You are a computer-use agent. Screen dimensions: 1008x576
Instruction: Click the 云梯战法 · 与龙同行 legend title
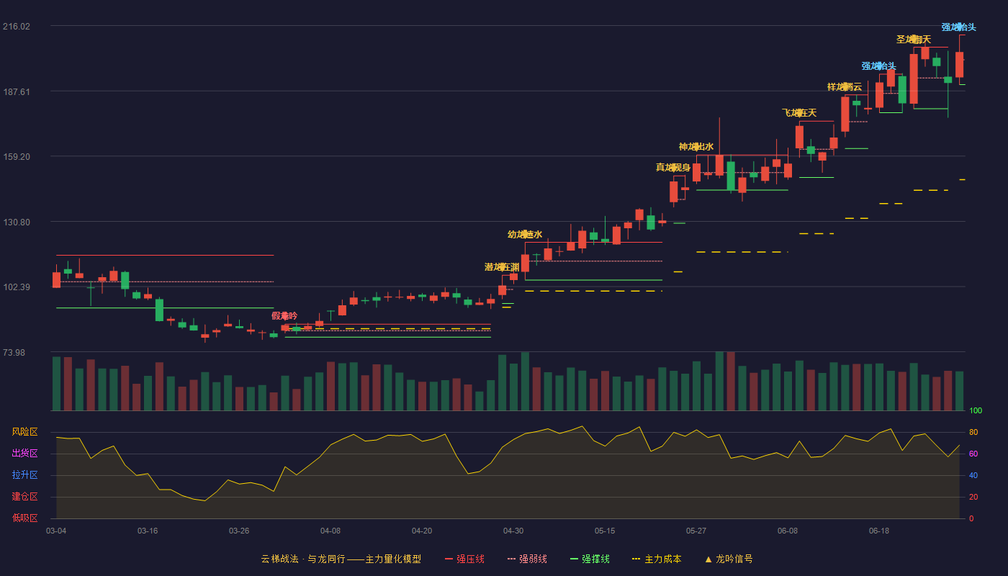point(341,559)
